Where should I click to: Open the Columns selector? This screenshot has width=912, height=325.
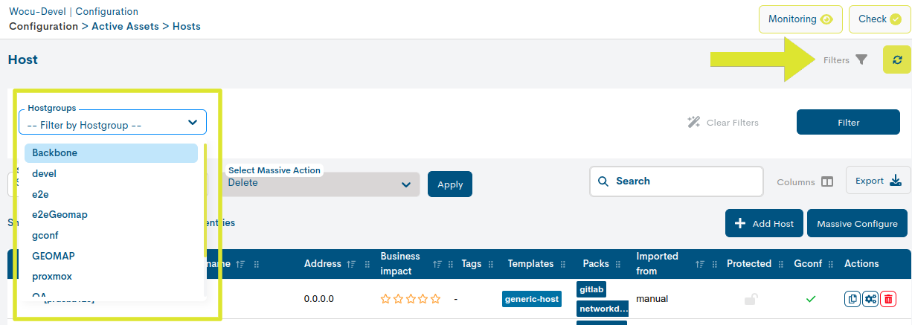(805, 182)
